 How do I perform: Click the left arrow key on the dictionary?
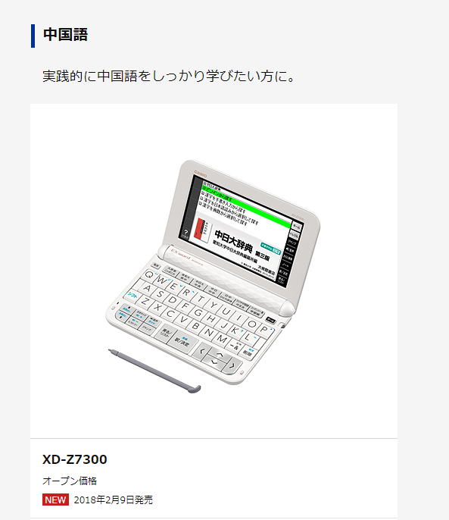coord(201,350)
